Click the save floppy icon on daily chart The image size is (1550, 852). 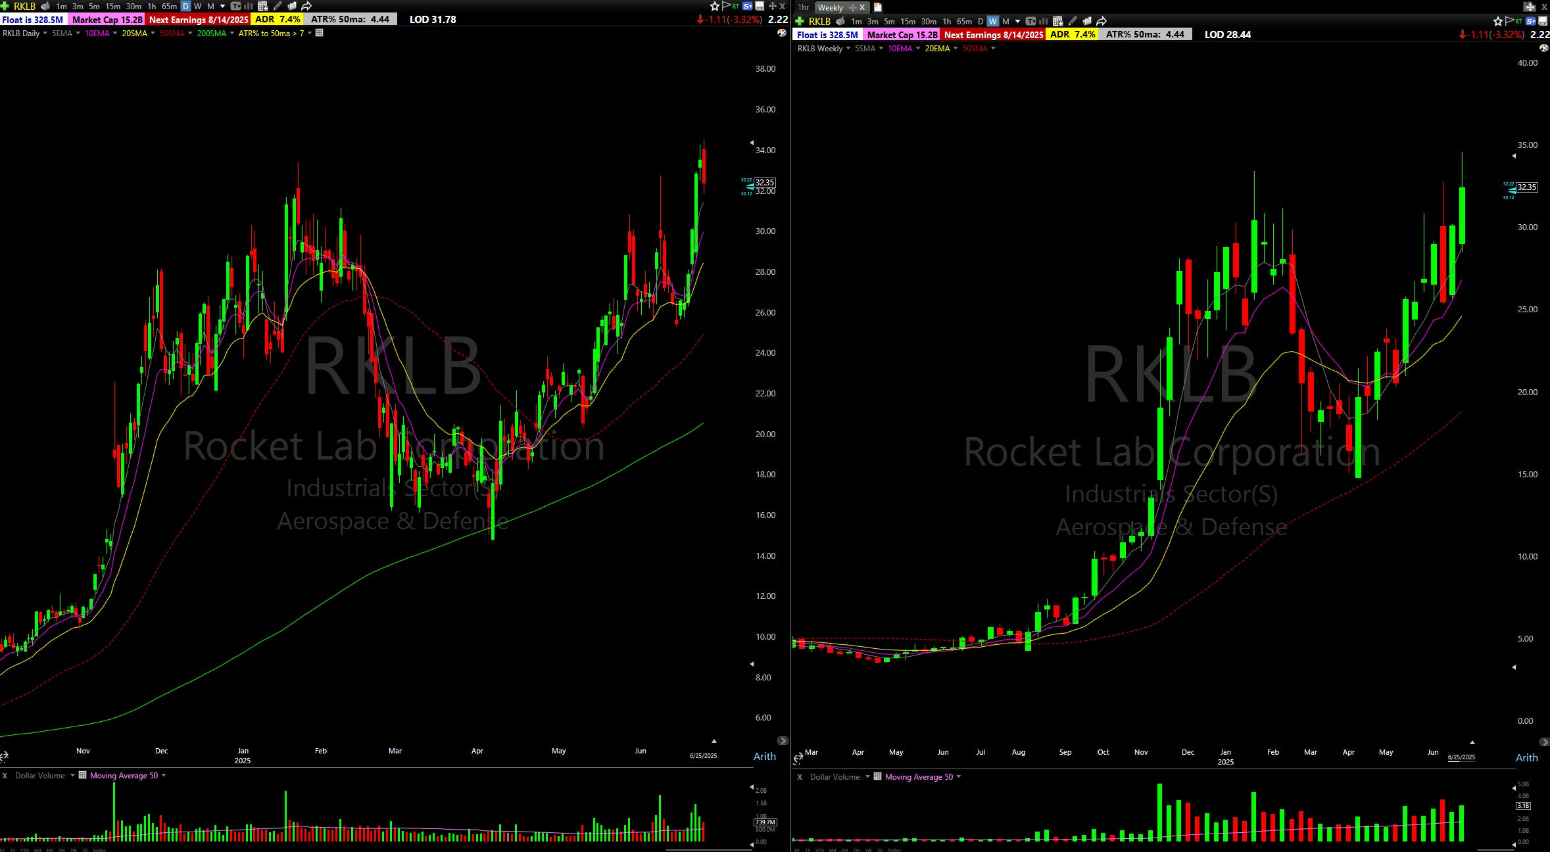coord(760,6)
